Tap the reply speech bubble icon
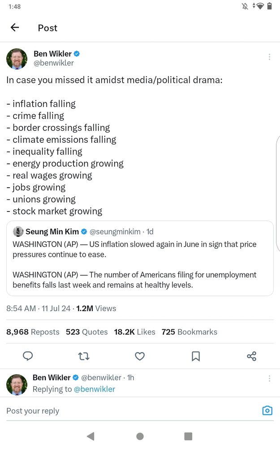Viewport: 280px width, 449px height. pos(28,356)
